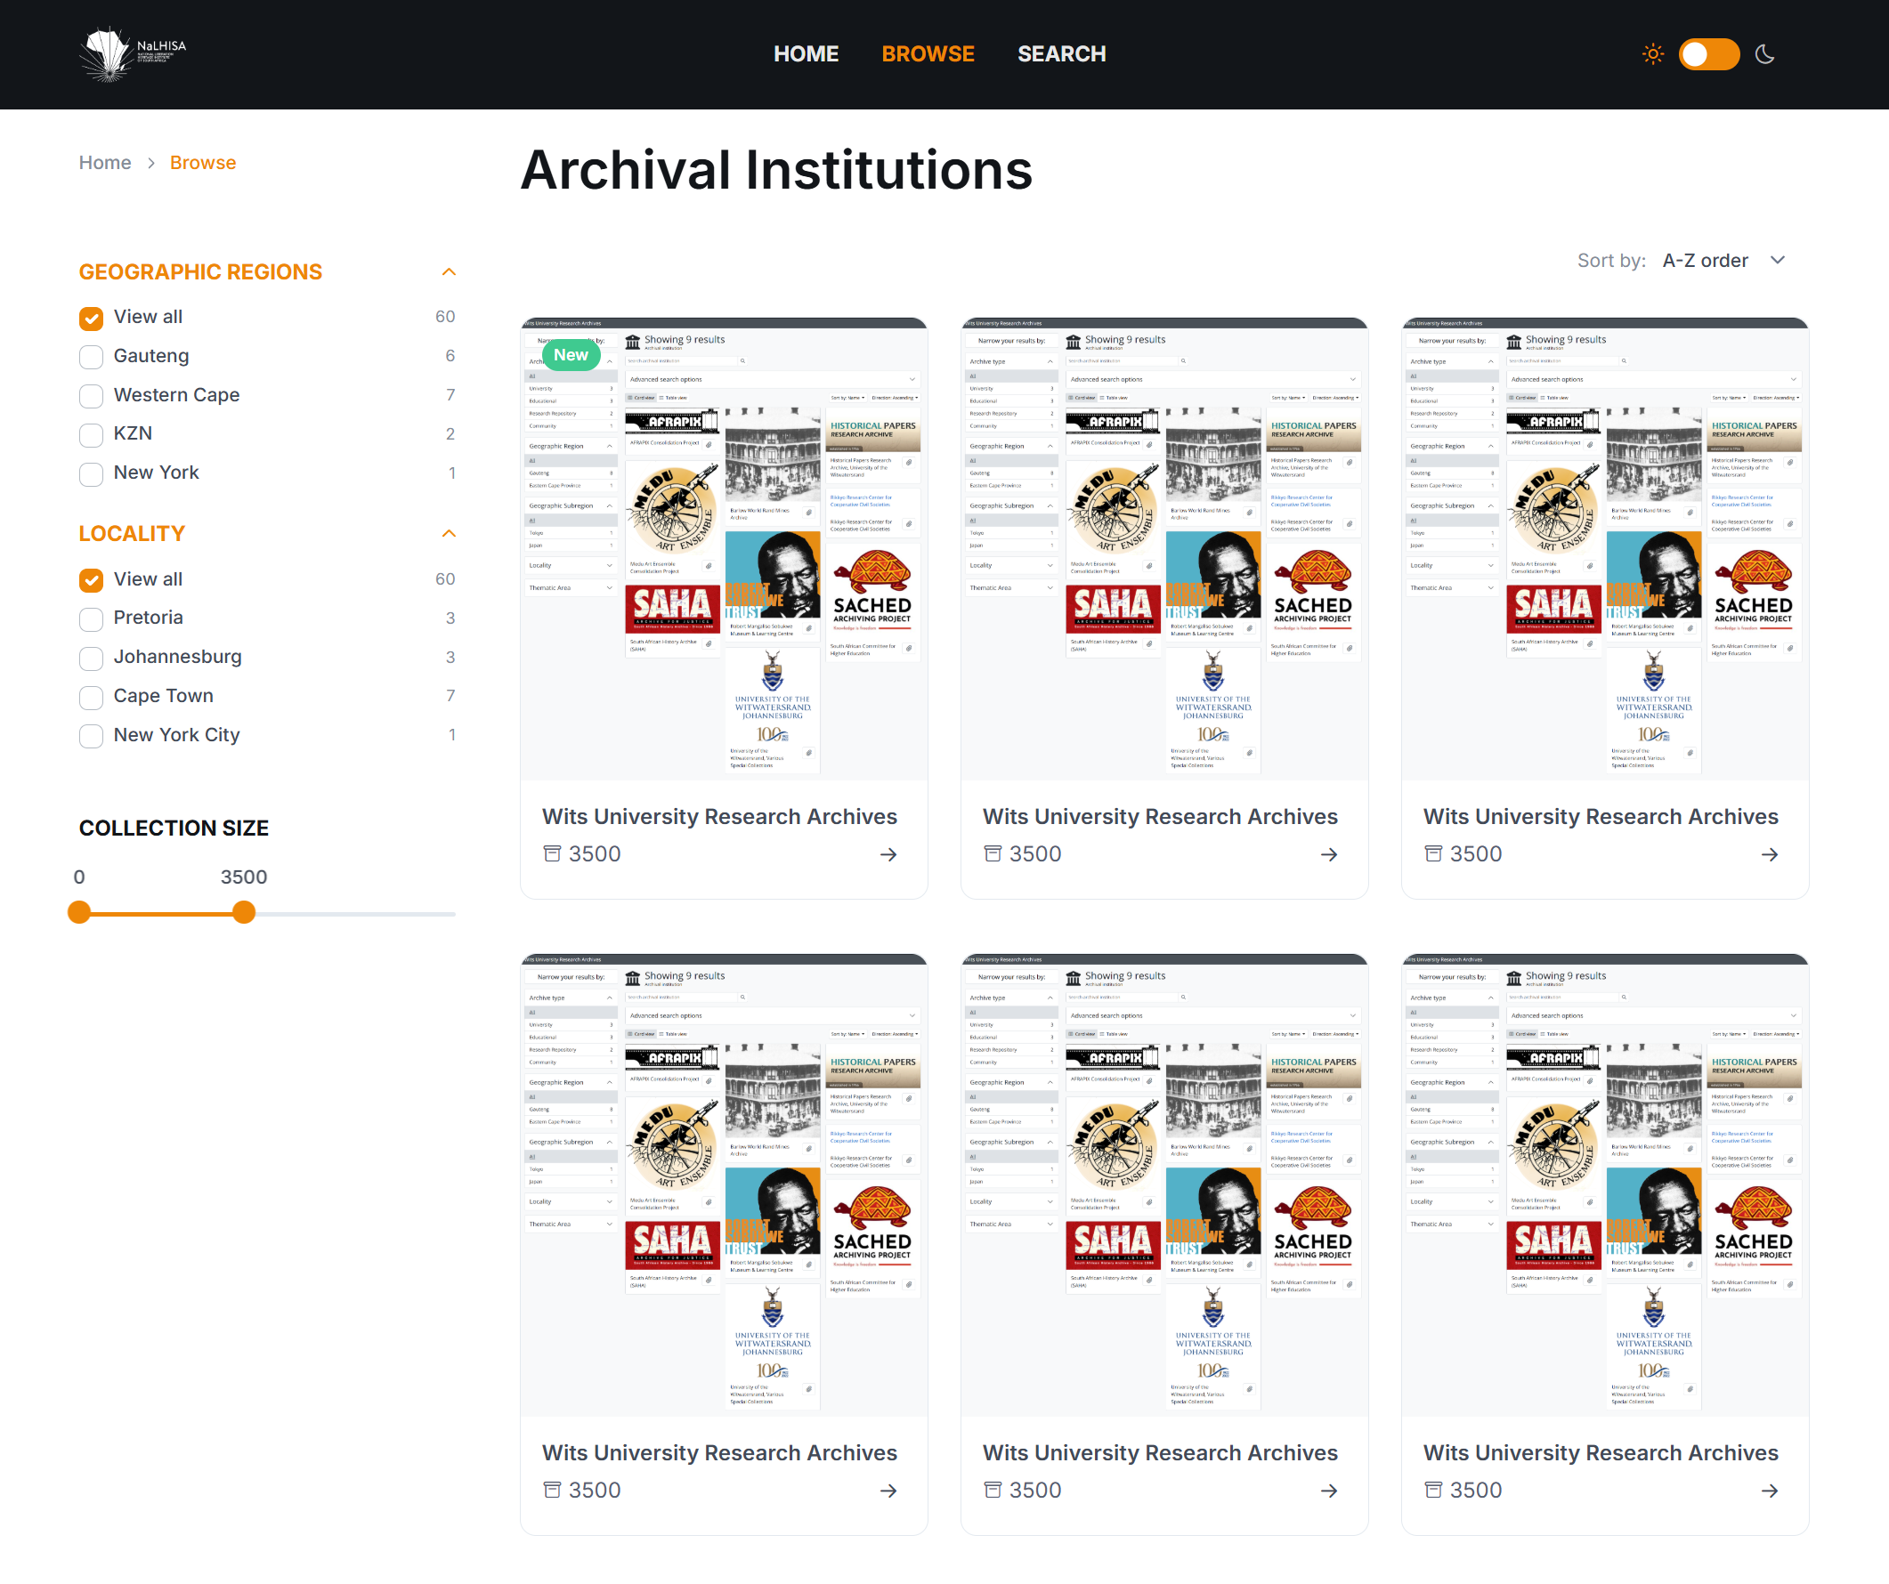Click archive box icon on second row left card
Screen dimensions: 1889x1584
click(x=552, y=1491)
